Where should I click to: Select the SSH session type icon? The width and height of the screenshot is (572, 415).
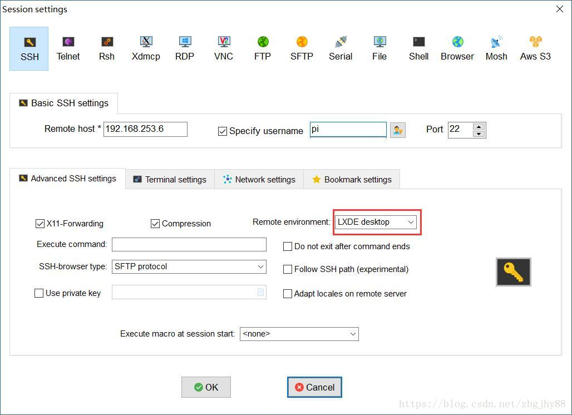pos(29,48)
